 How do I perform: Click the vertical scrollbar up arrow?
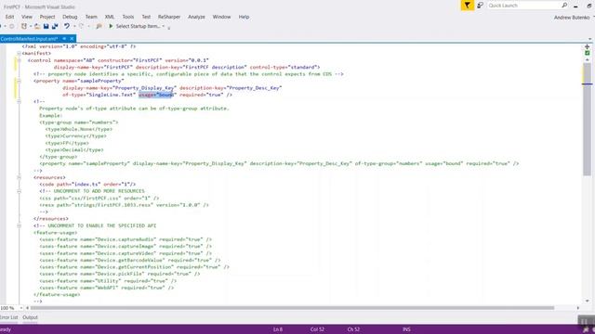pos(587,59)
